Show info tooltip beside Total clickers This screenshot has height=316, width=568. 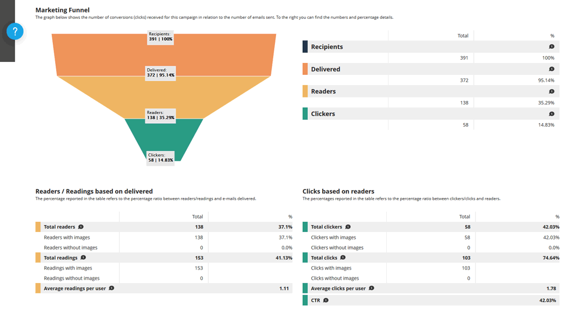[348, 227]
